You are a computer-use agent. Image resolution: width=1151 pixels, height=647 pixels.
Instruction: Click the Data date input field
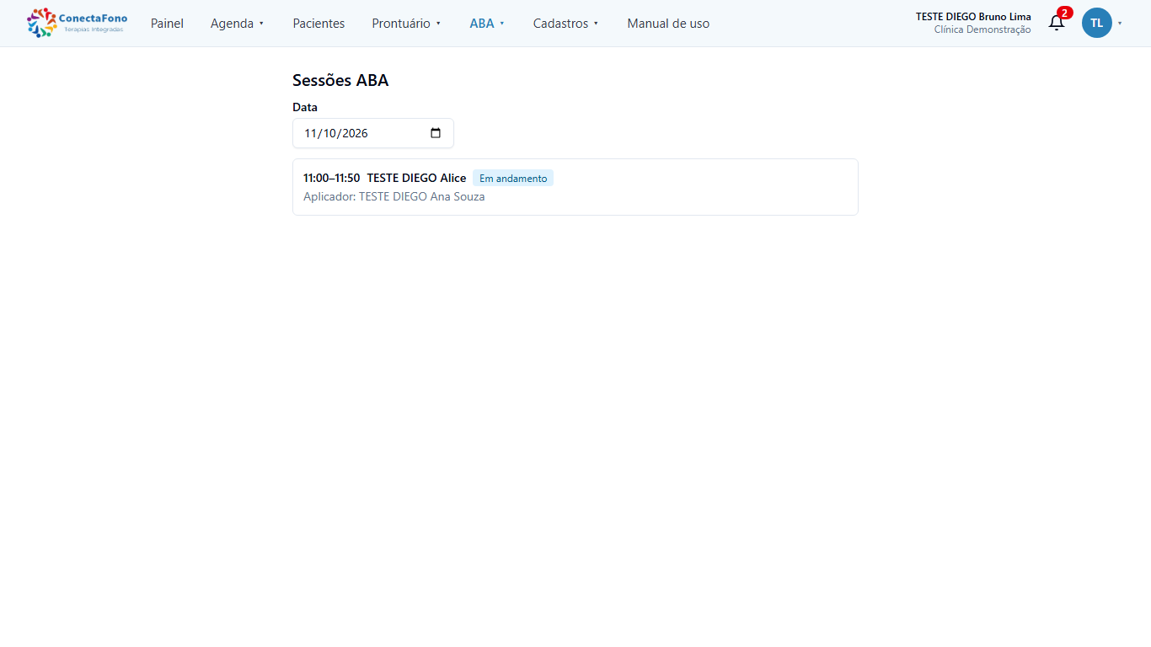coord(373,133)
